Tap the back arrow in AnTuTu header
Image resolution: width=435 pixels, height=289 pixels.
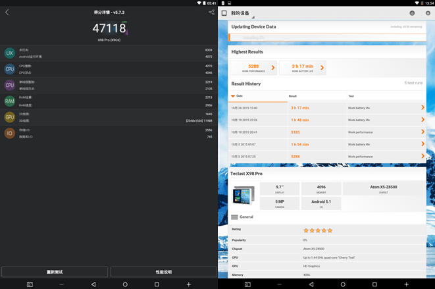pyautogui.click(x=7, y=13)
